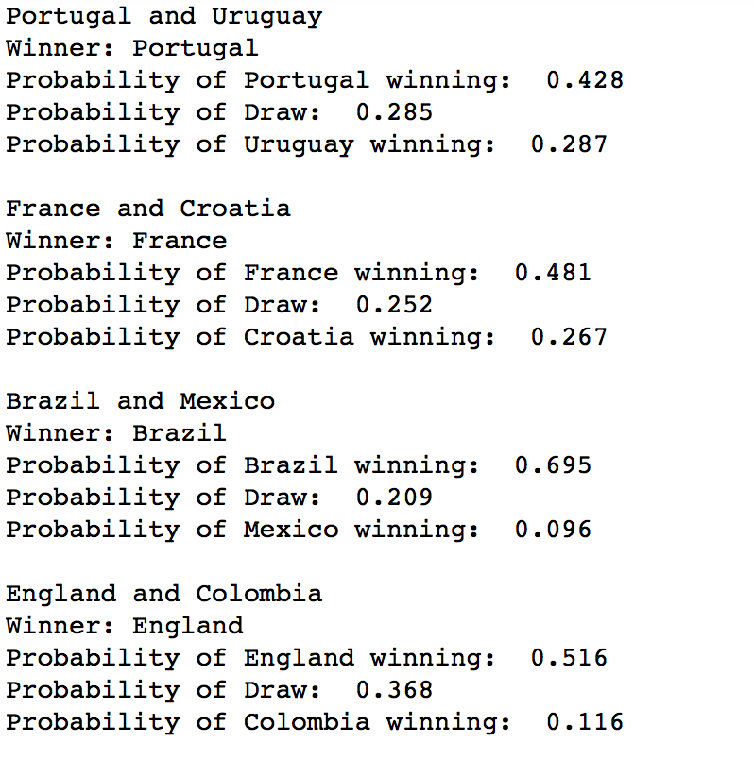
Task: Click the Colombia winning probability 0.116
Action: pyautogui.click(x=585, y=722)
